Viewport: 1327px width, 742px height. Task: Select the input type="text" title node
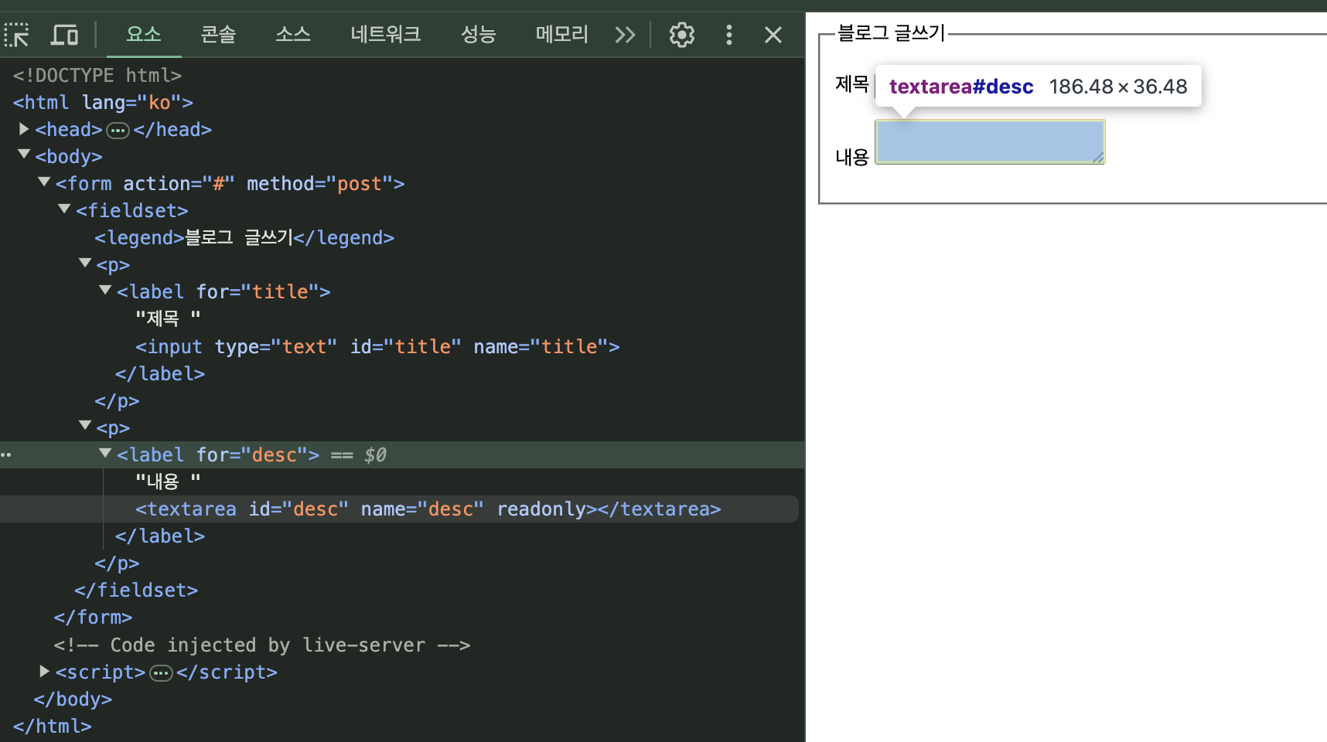(377, 346)
